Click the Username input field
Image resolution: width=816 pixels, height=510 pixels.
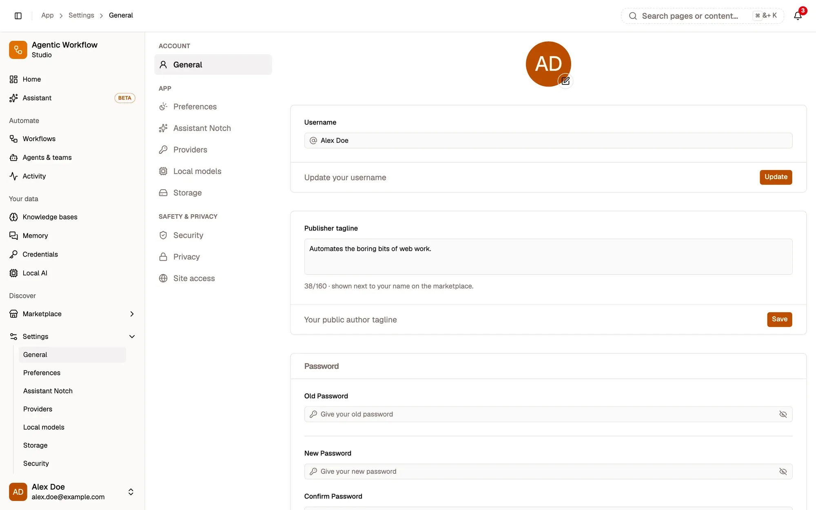548,140
